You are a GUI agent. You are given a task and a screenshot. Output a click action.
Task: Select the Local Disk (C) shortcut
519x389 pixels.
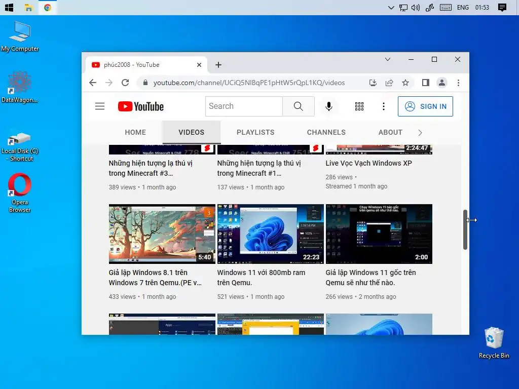pyautogui.click(x=20, y=147)
